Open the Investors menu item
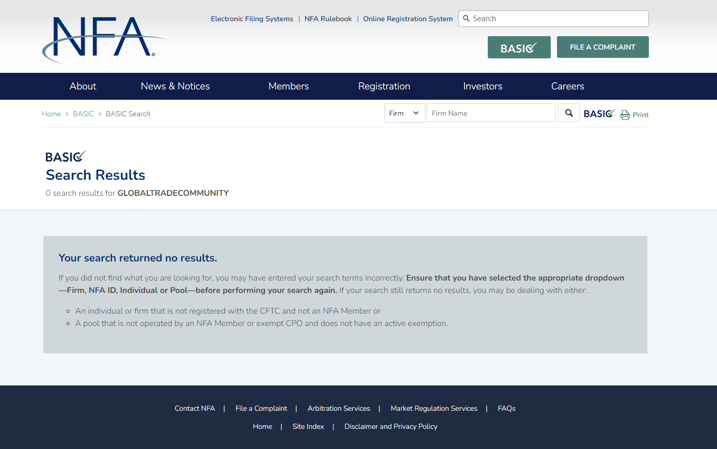Image resolution: width=717 pixels, height=449 pixels. coord(483,86)
